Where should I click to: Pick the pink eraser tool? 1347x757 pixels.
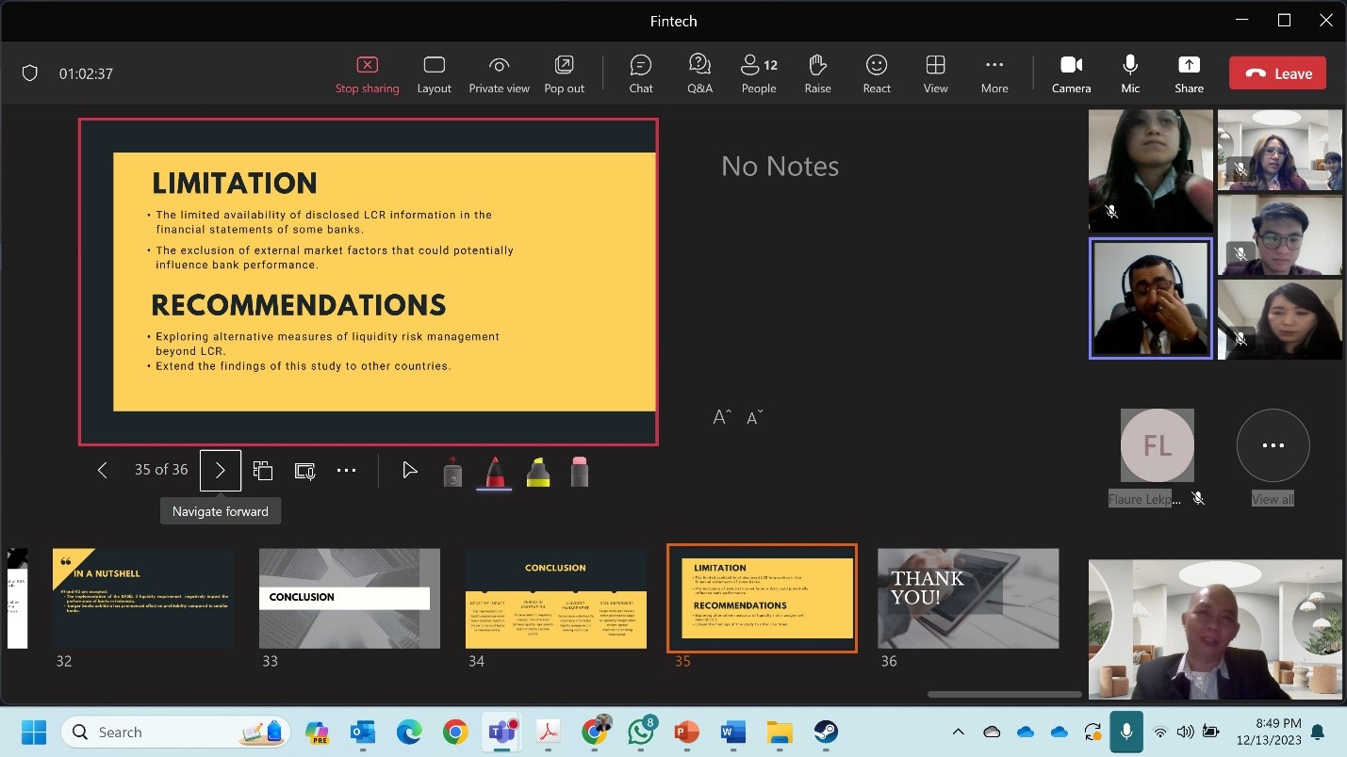580,471
